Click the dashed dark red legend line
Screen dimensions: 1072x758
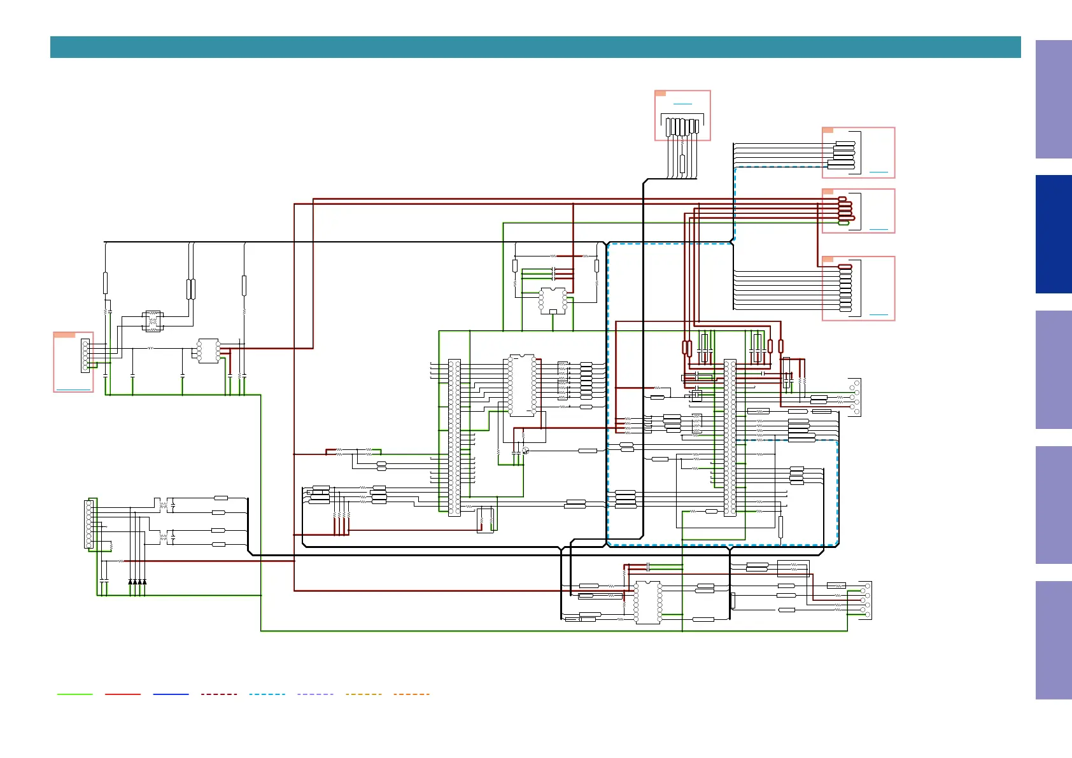pos(219,694)
